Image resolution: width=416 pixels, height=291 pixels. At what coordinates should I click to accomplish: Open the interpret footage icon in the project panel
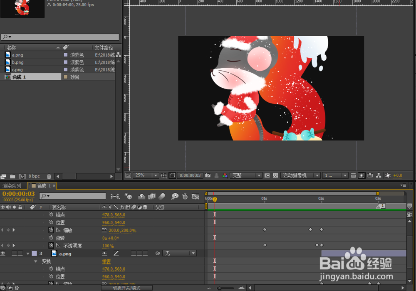(3, 176)
